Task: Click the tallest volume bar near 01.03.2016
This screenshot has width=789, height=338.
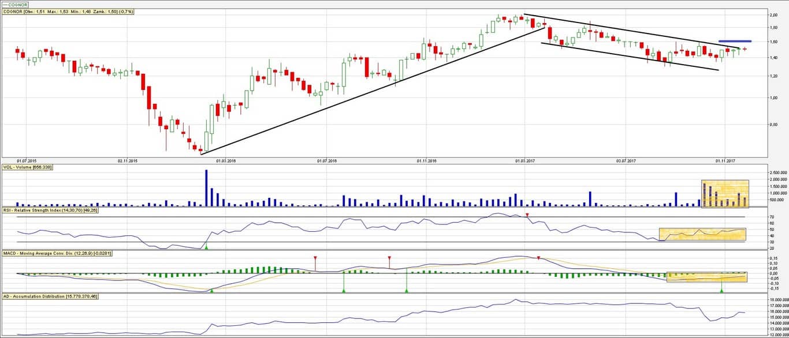Action: (206, 188)
